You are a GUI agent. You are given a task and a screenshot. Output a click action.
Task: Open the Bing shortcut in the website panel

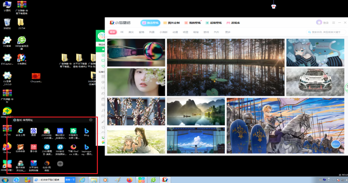86,131
